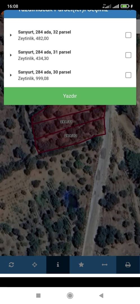This screenshot has height=304, width=140.
Task: Open favorites with the star icon
Action: point(81,265)
